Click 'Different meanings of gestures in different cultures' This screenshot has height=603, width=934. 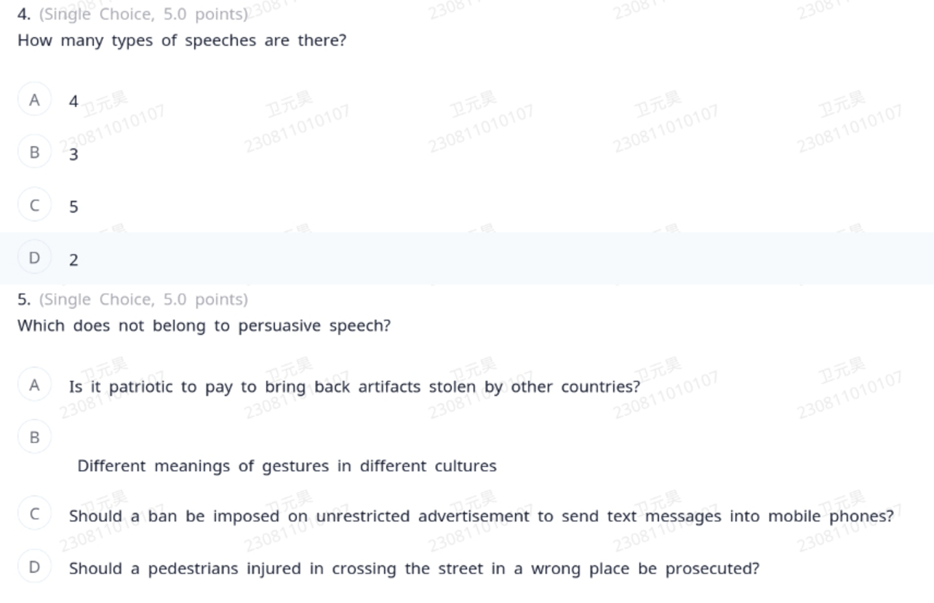(287, 466)
